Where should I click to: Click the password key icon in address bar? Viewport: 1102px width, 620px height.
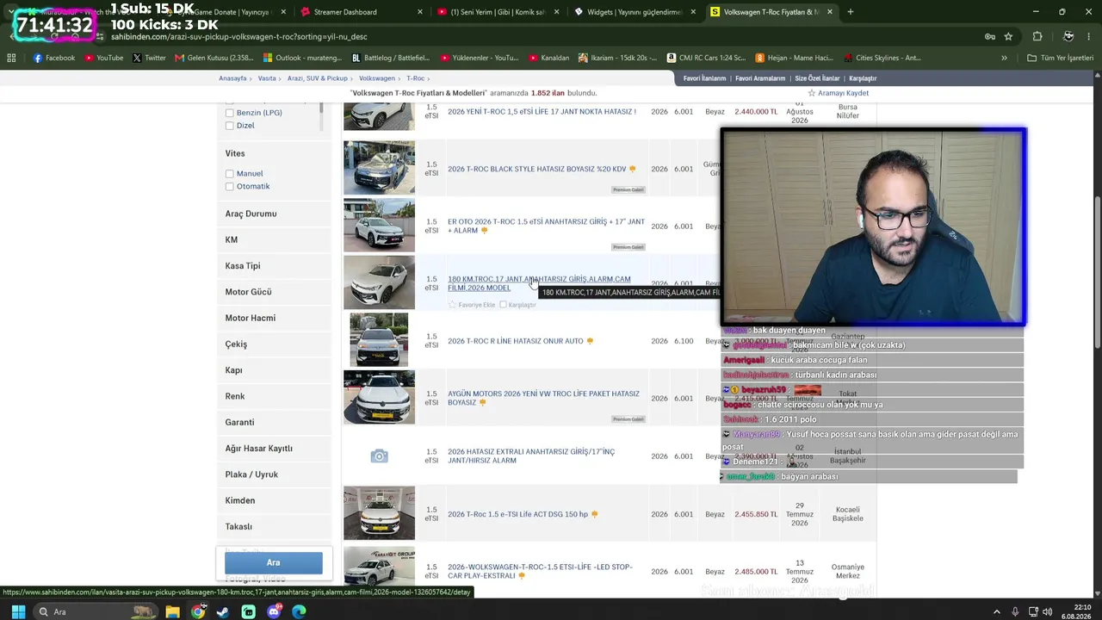990,36
